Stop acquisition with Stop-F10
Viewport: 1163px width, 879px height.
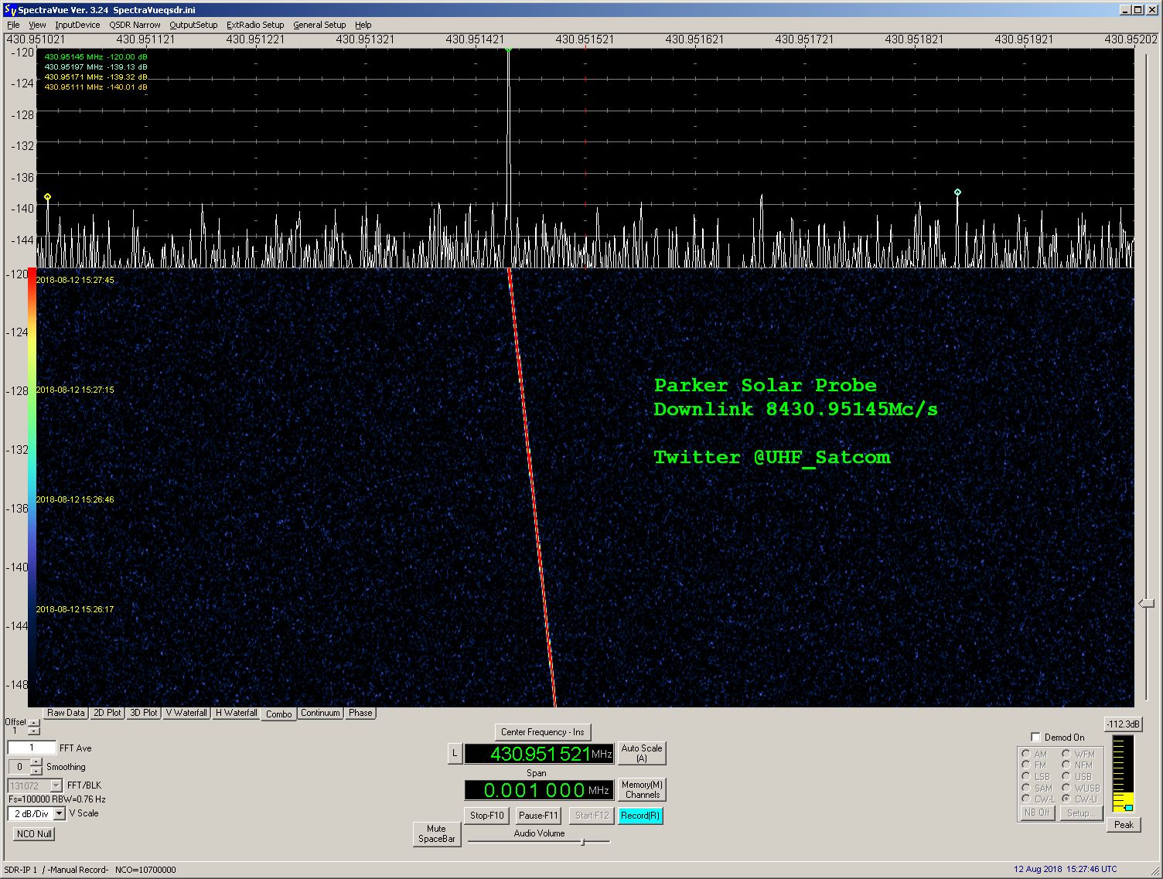(x=487, y=816)
